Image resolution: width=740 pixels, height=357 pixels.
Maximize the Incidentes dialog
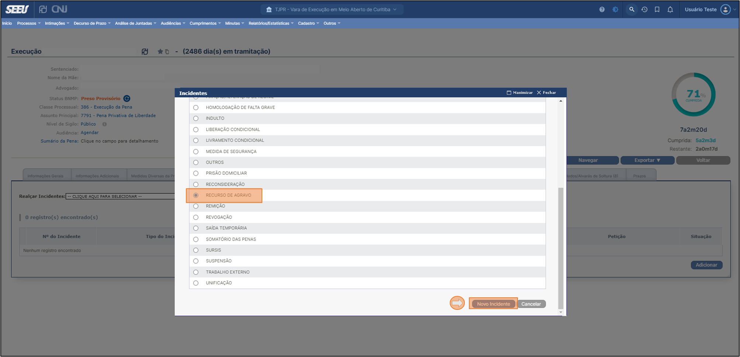click(520, 92)
